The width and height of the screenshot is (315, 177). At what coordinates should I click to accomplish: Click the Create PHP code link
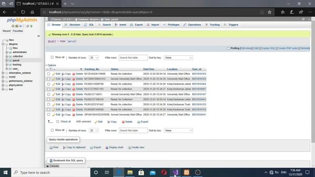[287, 48]
